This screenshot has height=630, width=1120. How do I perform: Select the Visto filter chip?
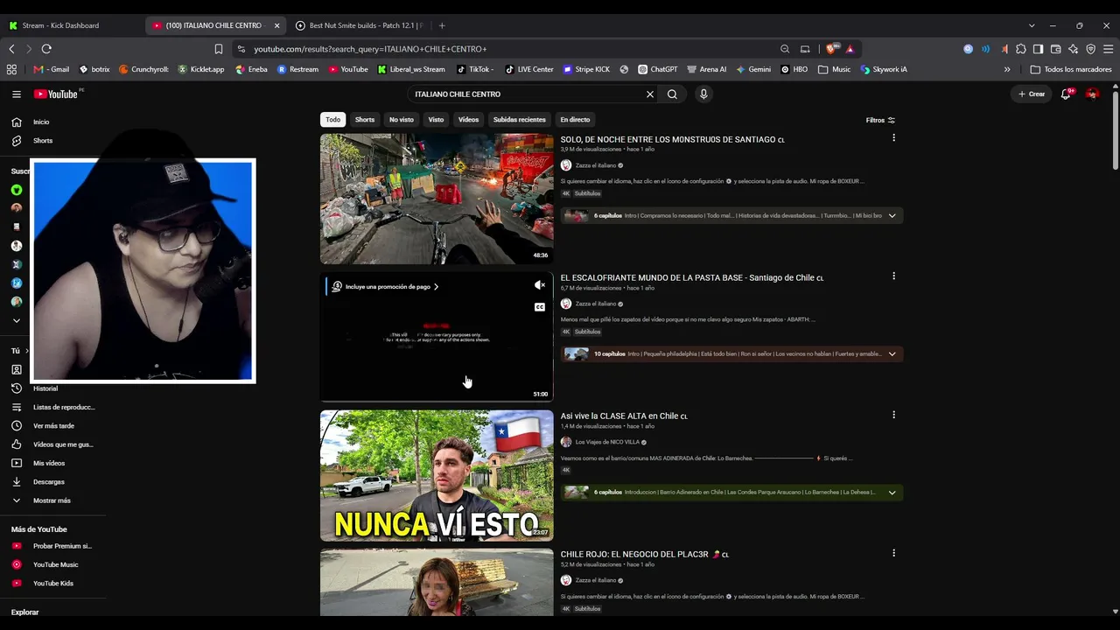point(436,119)
